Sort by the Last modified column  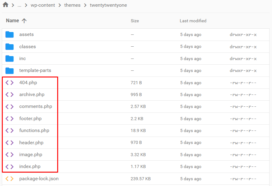[193, 21]
